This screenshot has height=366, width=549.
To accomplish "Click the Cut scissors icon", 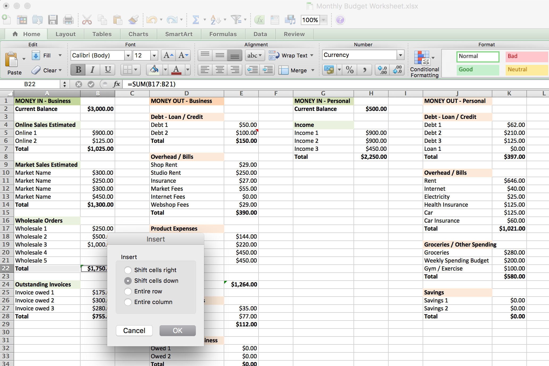I will (87, 20).
